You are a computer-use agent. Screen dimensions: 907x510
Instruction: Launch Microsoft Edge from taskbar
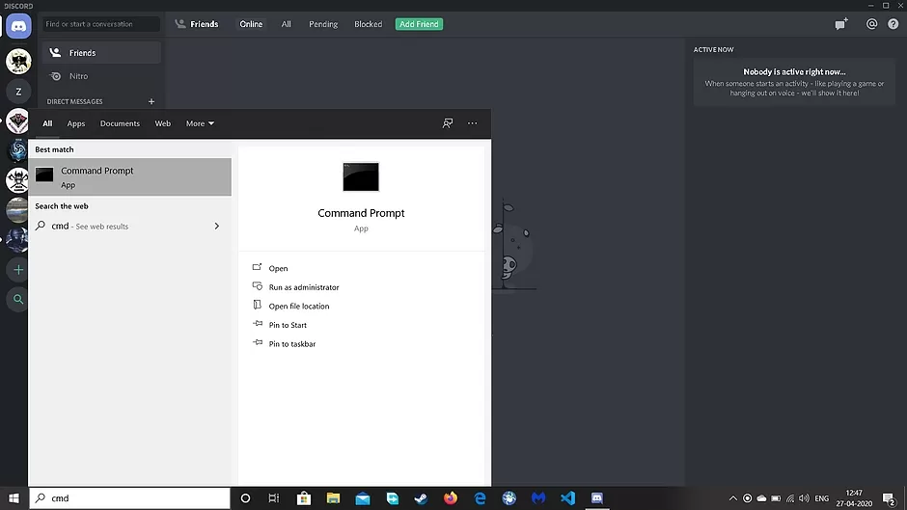pyautogui.click(x=481, y=497)
